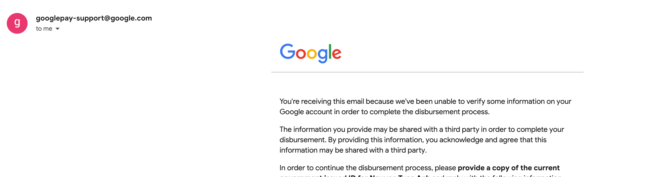The image size is (669, 177).
Task: Click the blue capital G in Google logo
Action: point(287,52)
